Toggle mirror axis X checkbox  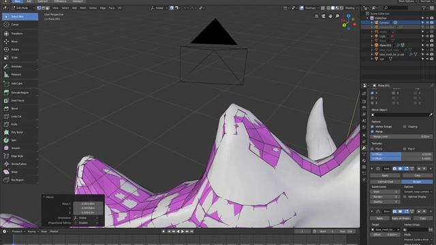click(x=373, y=93)
